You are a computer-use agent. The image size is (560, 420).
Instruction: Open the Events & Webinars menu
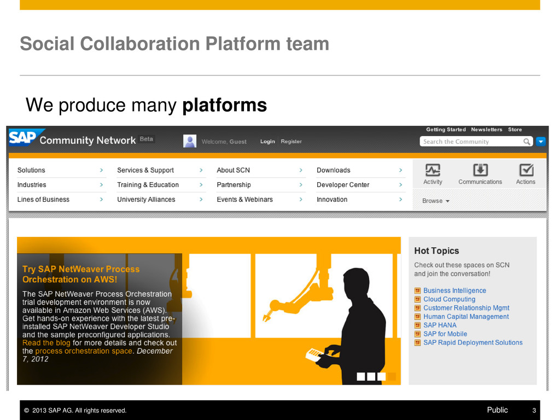(x=244, y=199)
